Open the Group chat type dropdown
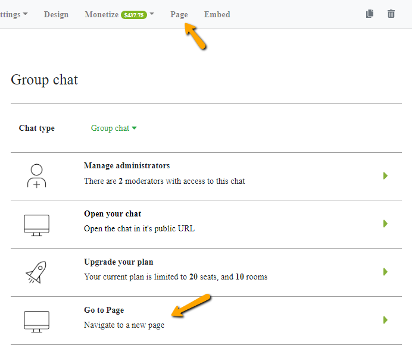This screenshot has height=358, width=412. point(114,128)
